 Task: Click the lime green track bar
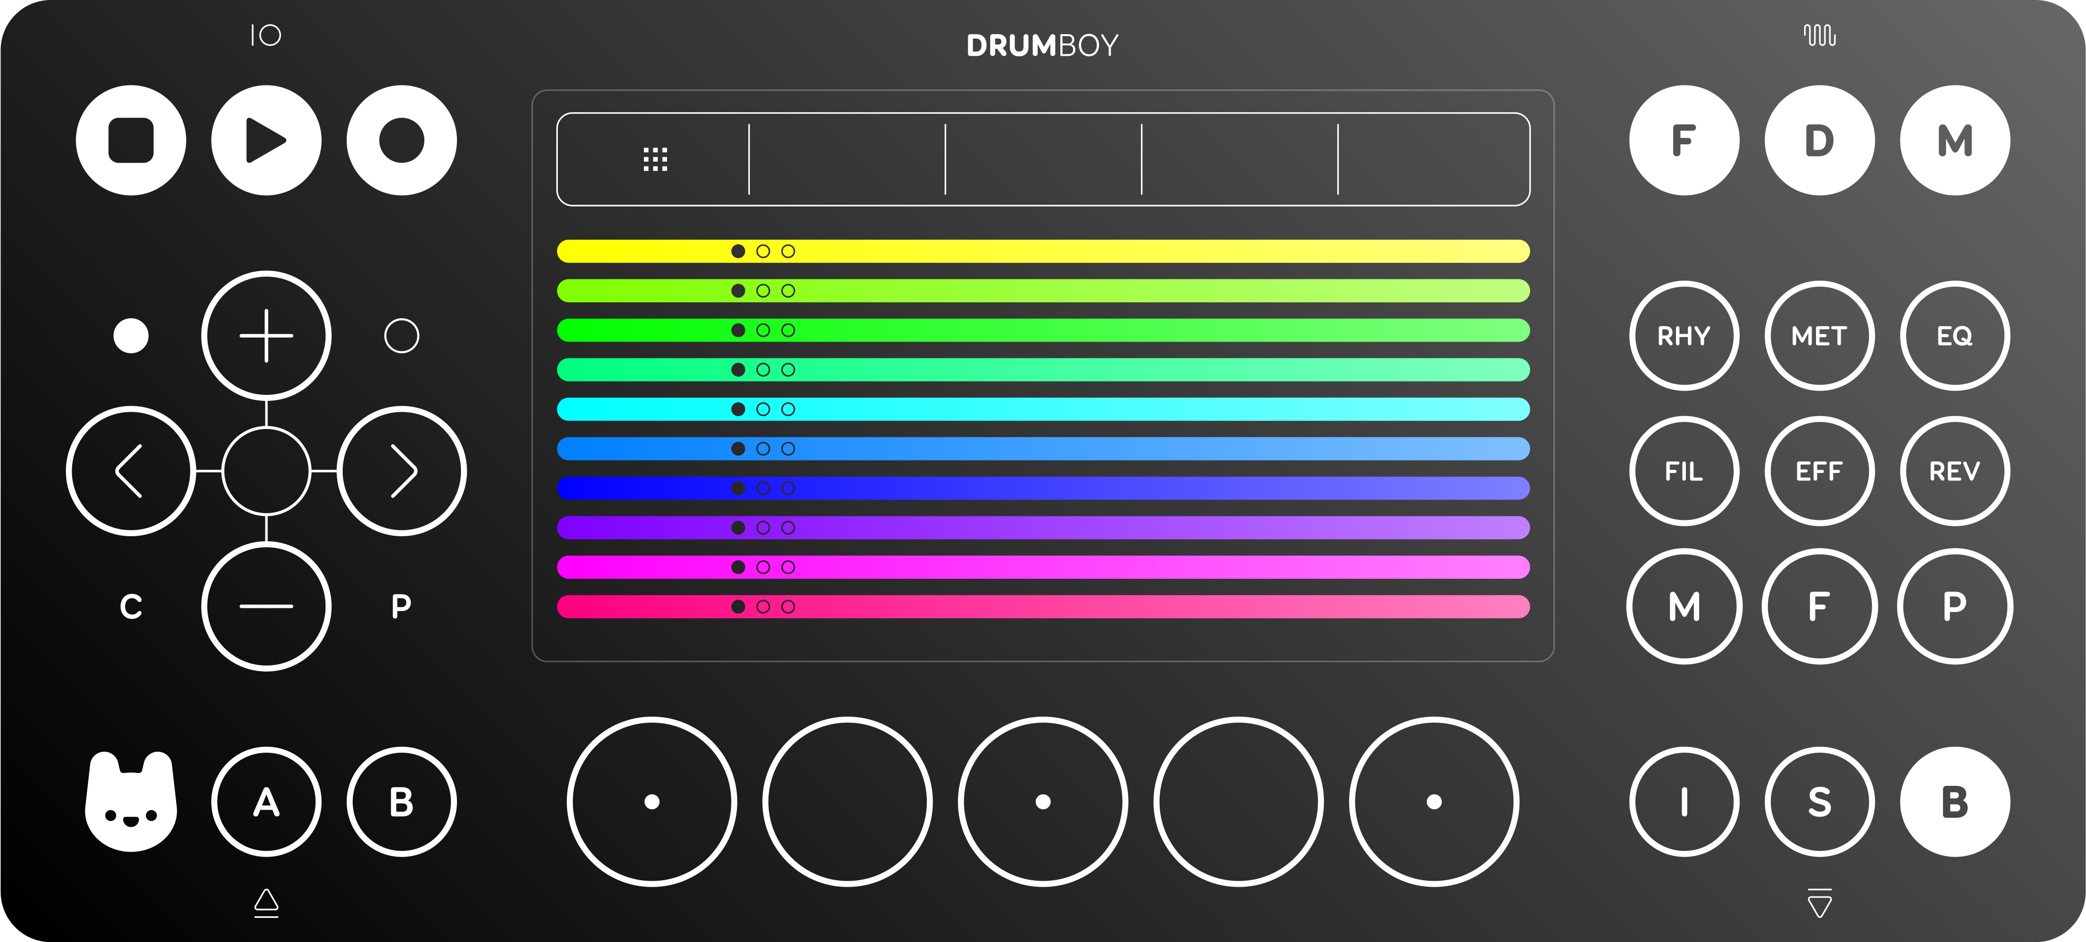point(1043,291)
